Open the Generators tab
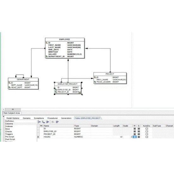 click(66, 118)
